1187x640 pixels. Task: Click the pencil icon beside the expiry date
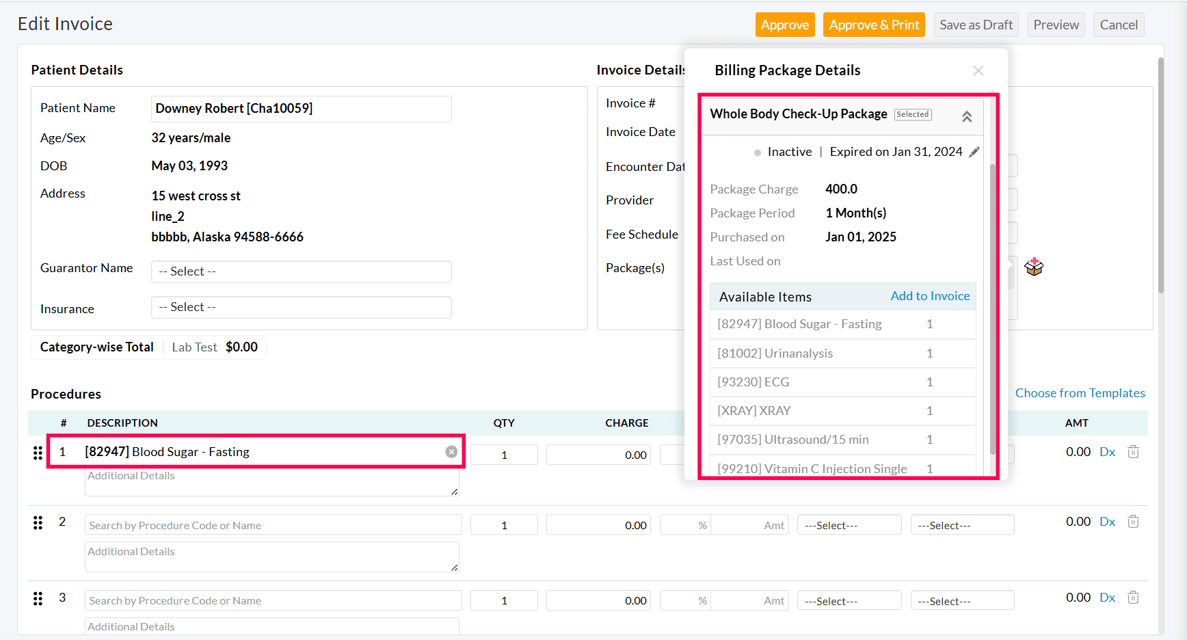[974, 152]
